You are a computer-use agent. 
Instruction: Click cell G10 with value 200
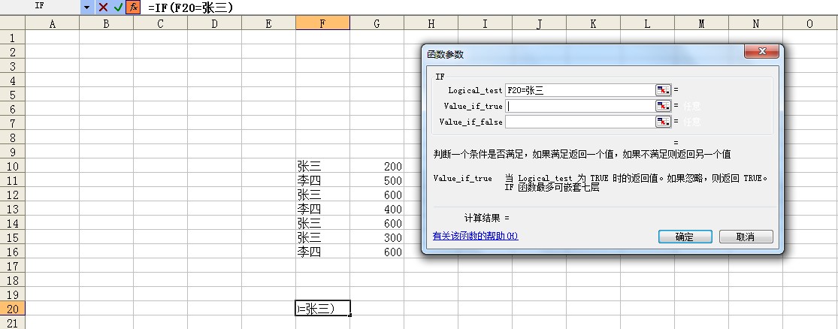377,166
